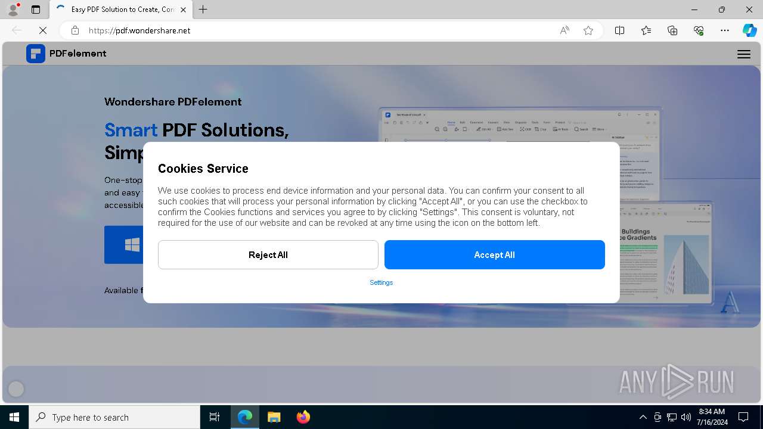Open File Explorer from taskbar
The image size is (763, 429).
274,417
